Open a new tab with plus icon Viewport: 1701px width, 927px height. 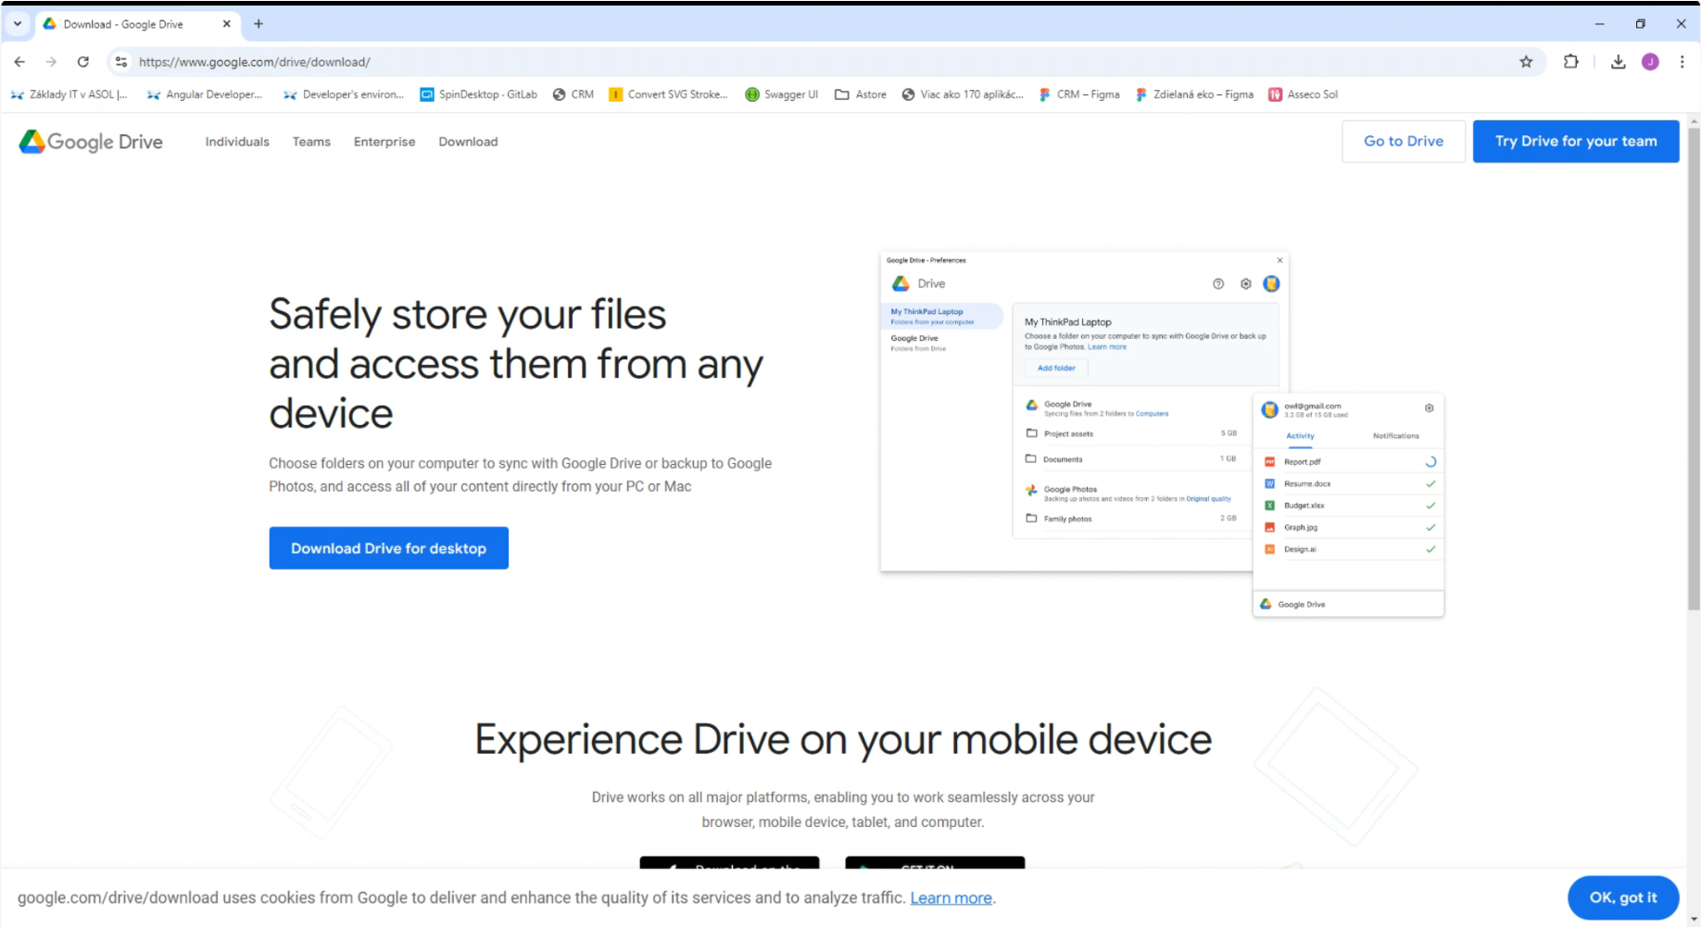point(258,24)
